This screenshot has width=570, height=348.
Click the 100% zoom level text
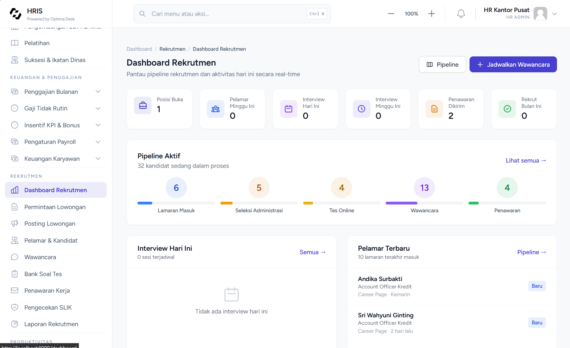point(411,14)
